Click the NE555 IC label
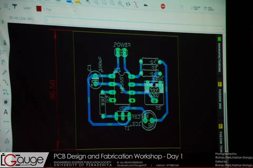 click(x=122, y=85)
